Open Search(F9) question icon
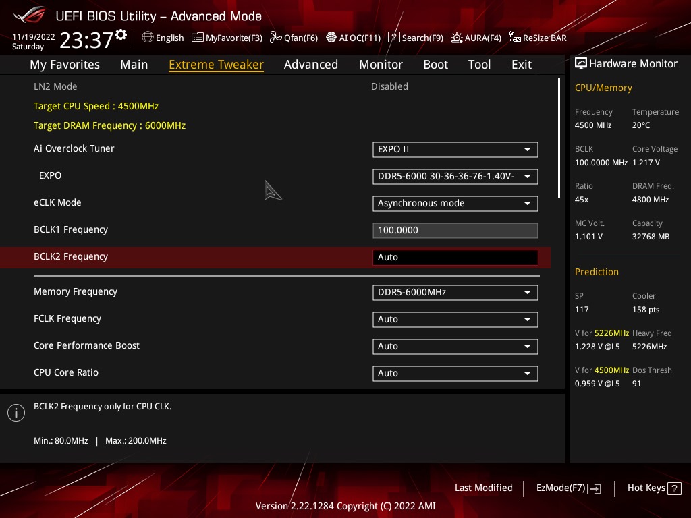This screenshot has height=518, width=691. point(393,38)
